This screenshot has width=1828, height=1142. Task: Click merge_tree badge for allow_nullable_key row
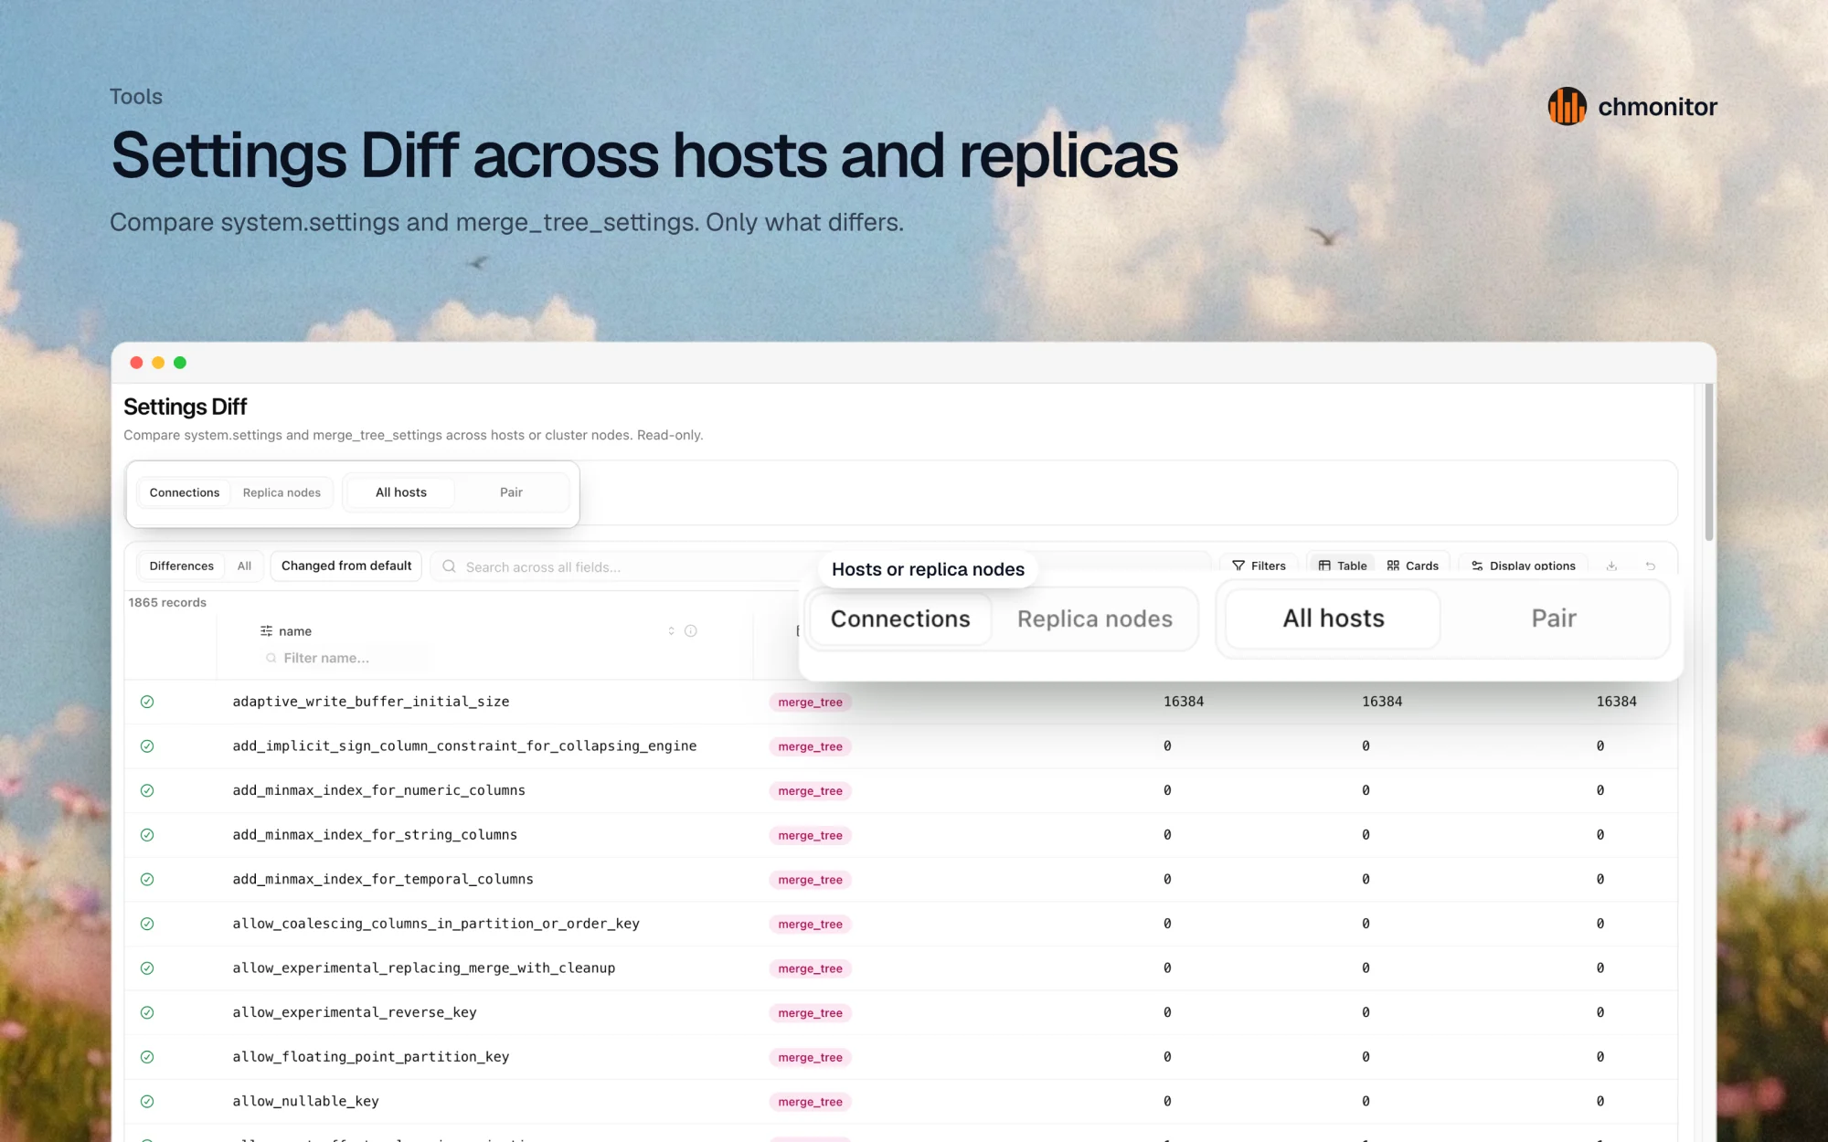click(810, 1102)
